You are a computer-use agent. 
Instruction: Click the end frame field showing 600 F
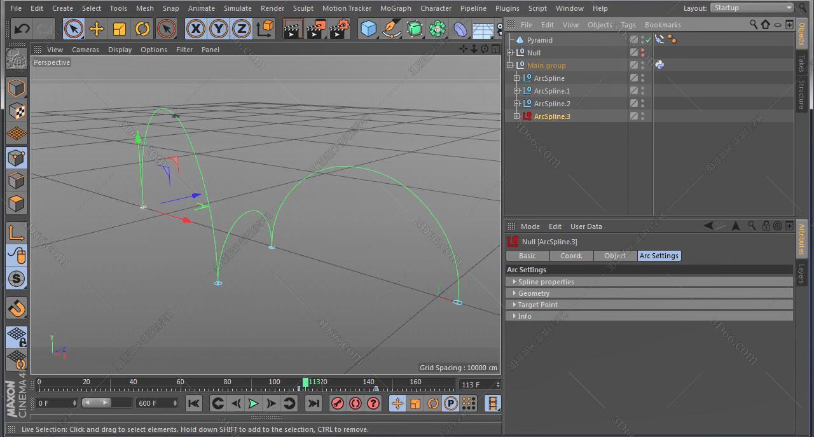(153, 403)
